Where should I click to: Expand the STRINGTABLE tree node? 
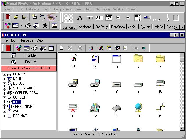(x=5, y=88)
